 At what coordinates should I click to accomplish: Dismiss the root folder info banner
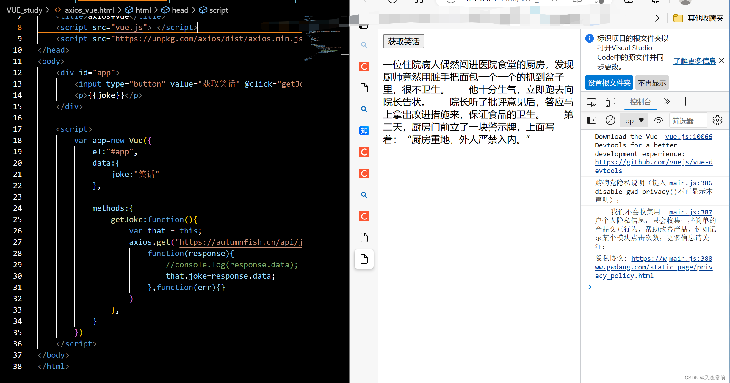[x=722, y=61]
